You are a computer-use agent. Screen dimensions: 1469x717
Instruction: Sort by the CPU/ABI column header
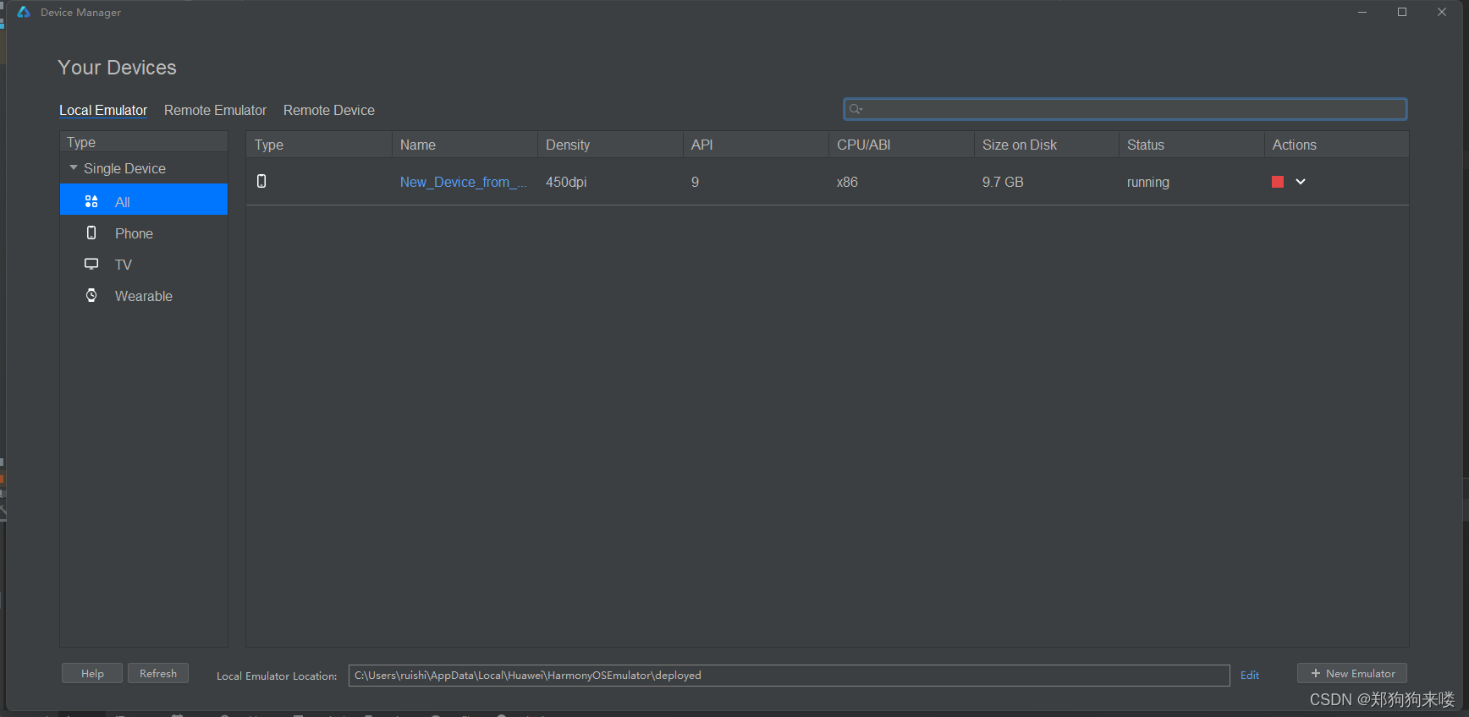pyautogui.click(x=901, y=145)
